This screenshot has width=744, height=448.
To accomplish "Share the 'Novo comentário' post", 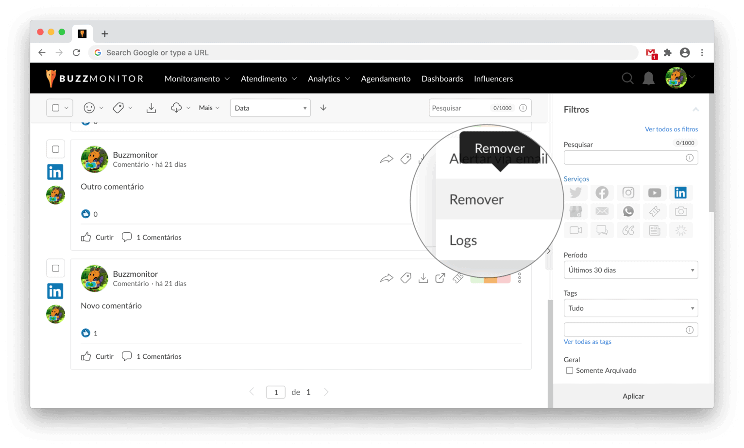I will [386, 278].
